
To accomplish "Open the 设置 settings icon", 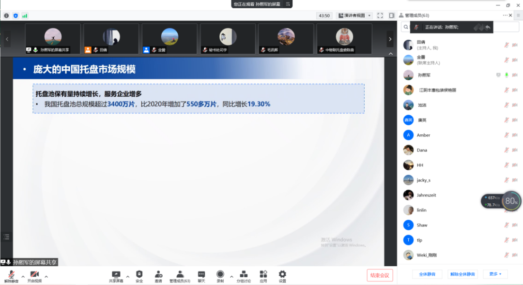I will tap(282, 275).
